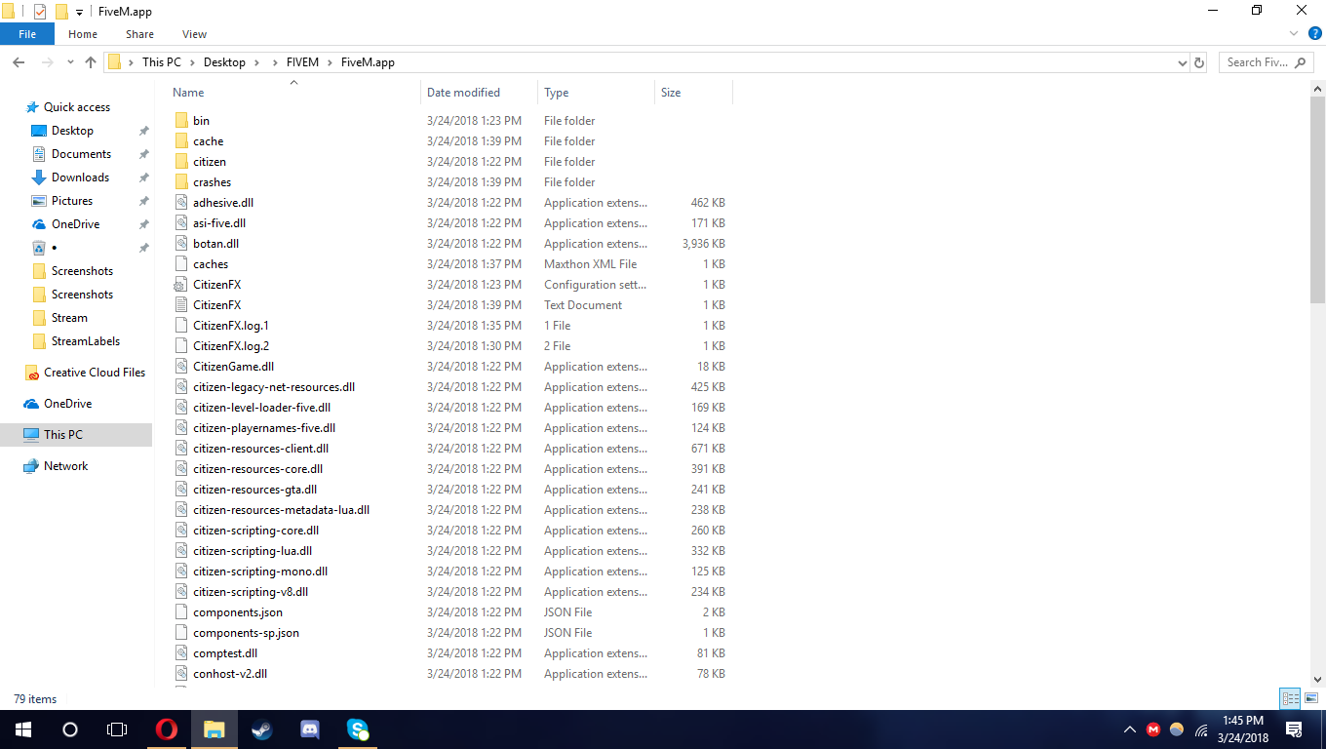This screenshot has height=749, width=1326.
Task: Select components.json file icon
Action: [180, 612]
